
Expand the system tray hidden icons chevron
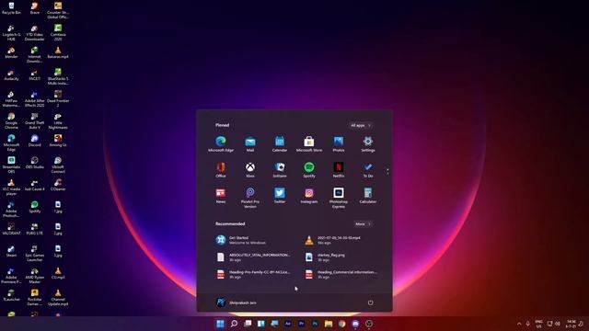coord(519,324)
